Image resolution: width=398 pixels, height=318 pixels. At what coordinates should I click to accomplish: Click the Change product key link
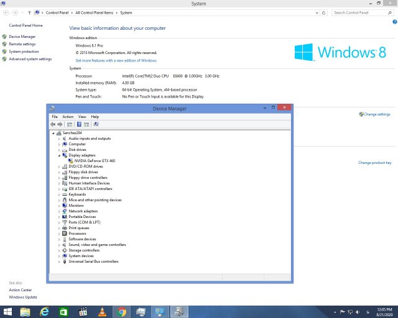click(374, 163)
